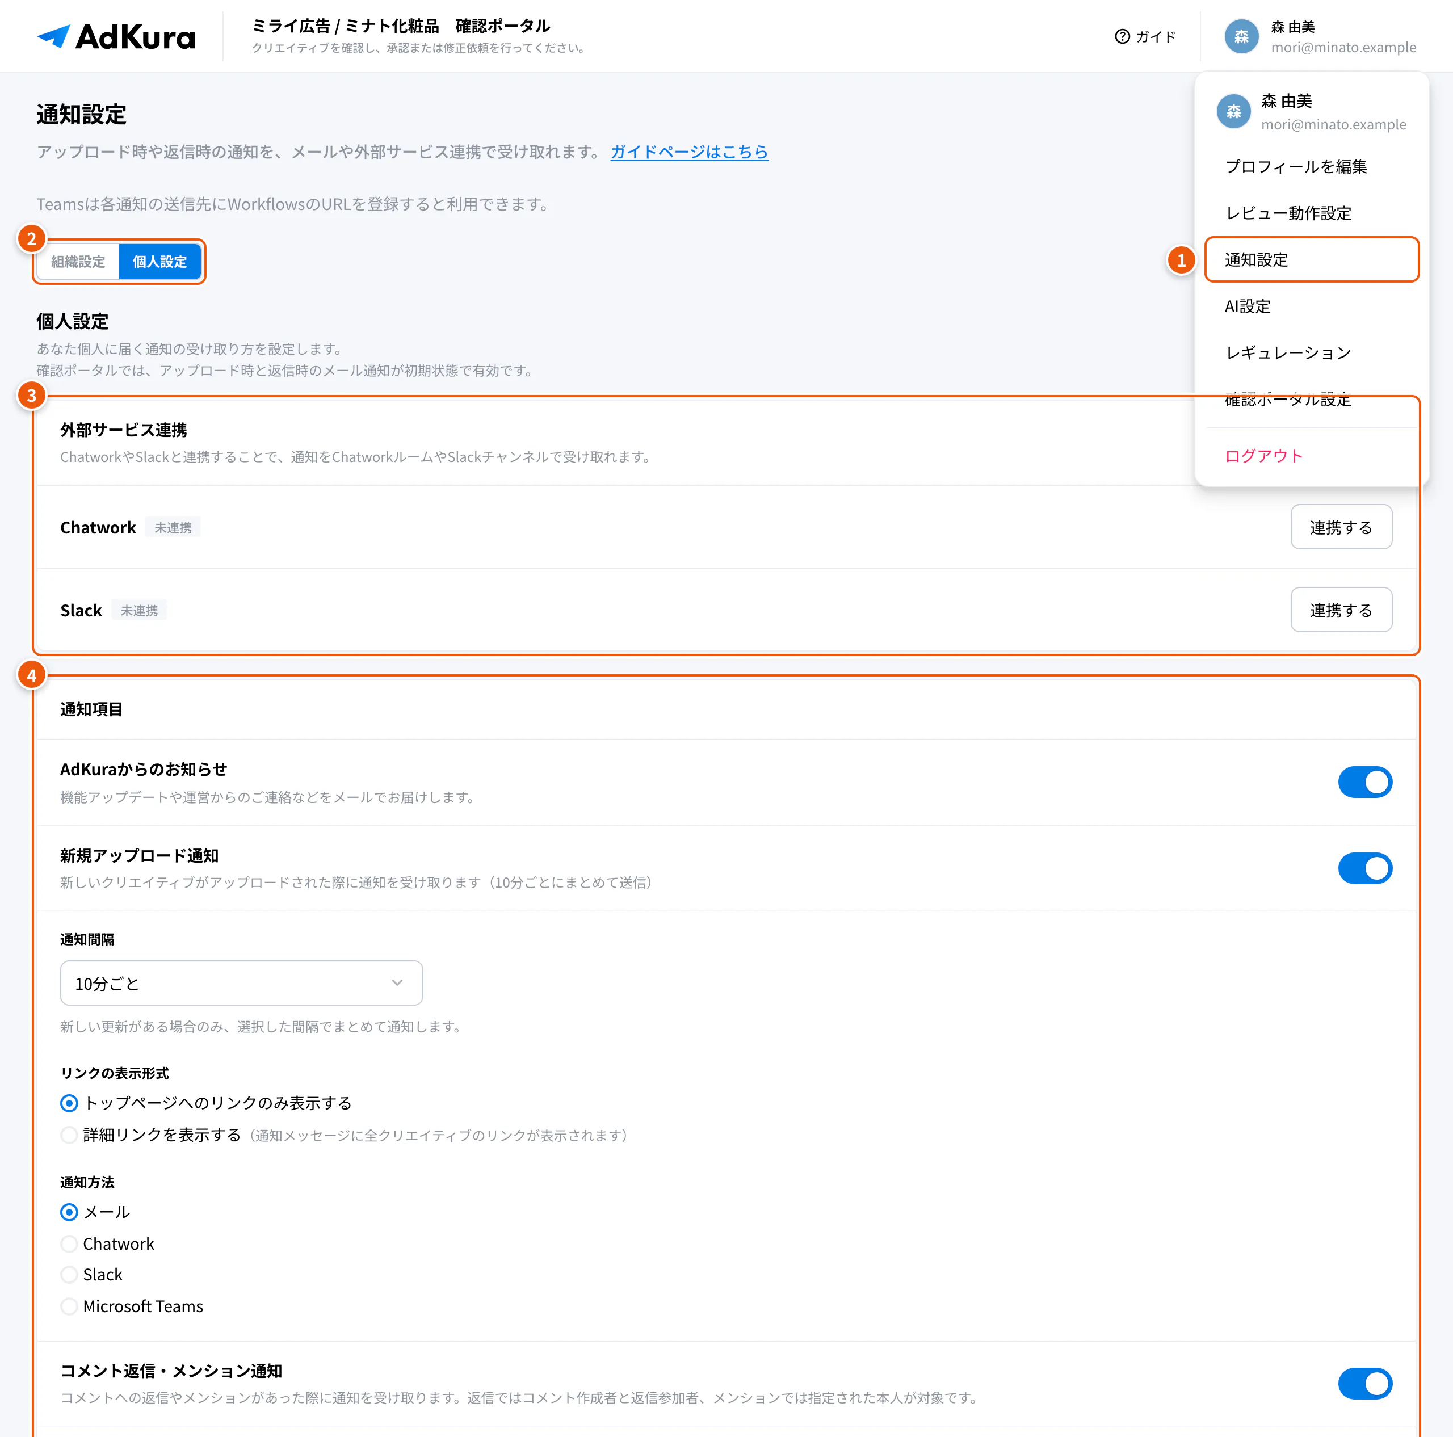Open the 通知間隔 10分ごと dropdown
The width and height of the screenshot is (1453, 1437).
click(241, 983)
